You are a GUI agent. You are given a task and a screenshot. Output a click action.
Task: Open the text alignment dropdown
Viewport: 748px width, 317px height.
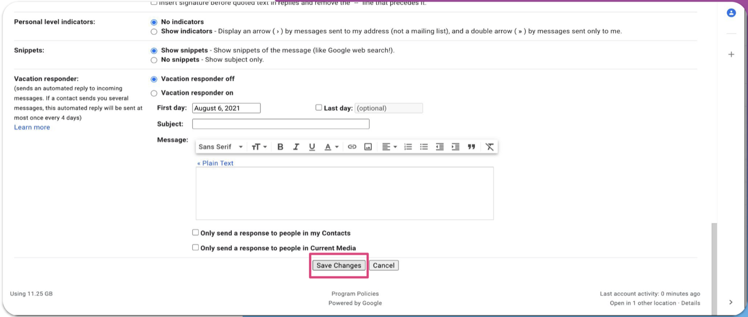pyautogui.click(x=389, y=147)
